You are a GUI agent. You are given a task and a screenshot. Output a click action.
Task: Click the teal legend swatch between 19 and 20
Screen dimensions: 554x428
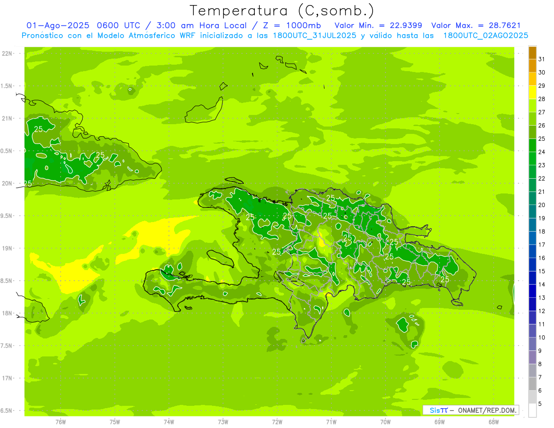[532, 212]
